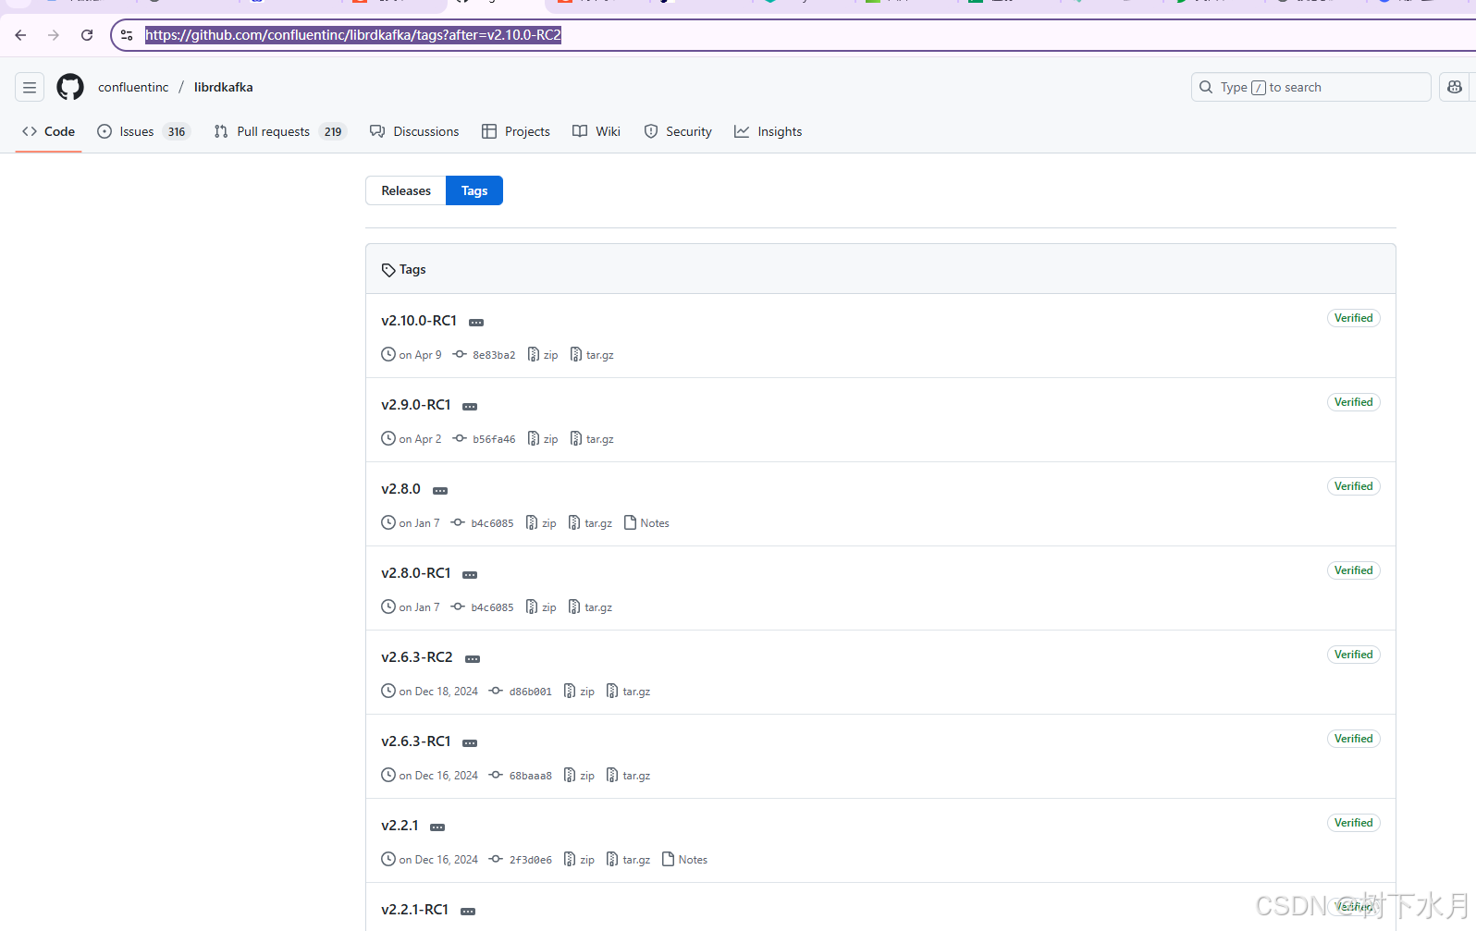Download tar.gz for v2.8.0
This screenshot has width=1476, height=931.
590,523
